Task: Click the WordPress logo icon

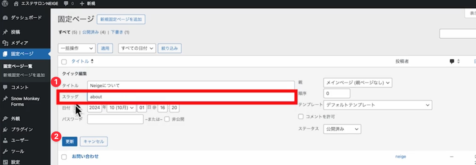Action: (6, 3)
